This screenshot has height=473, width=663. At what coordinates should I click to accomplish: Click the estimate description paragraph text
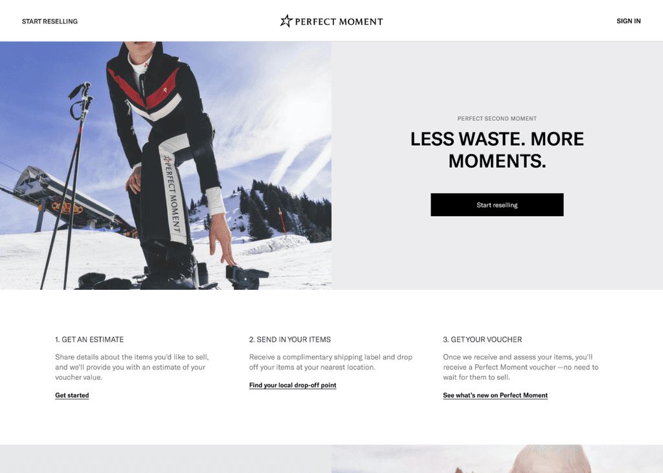coord(132,367)
